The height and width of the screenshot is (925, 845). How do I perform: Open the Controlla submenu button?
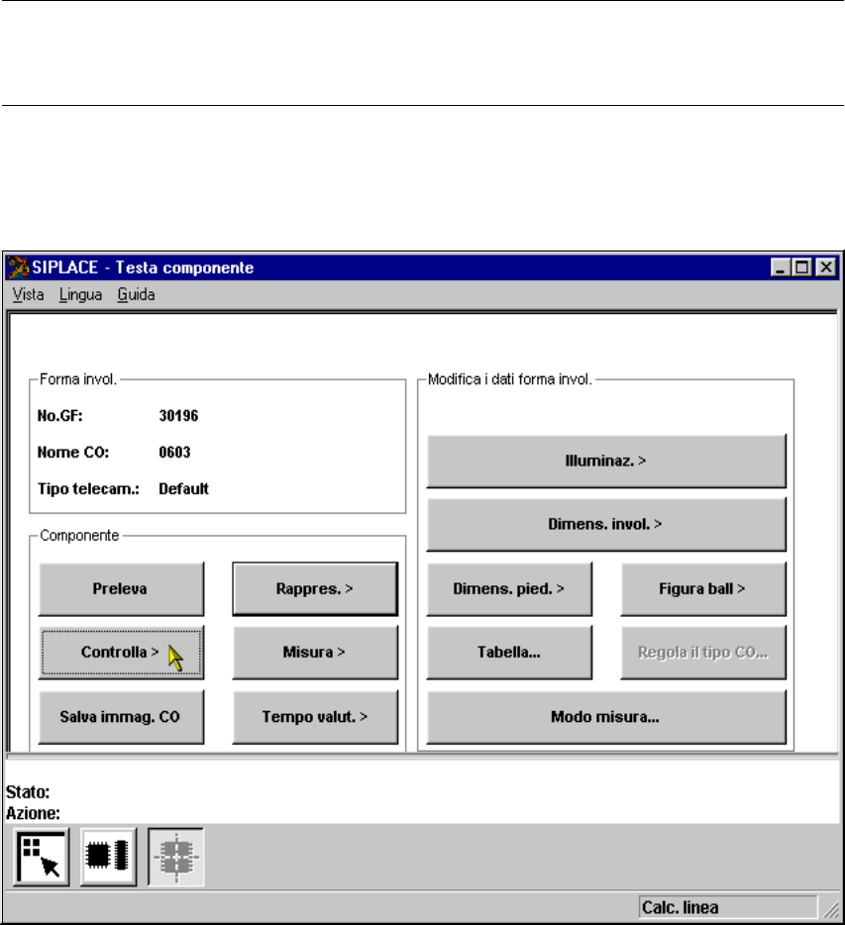click(x=121, y=653)
